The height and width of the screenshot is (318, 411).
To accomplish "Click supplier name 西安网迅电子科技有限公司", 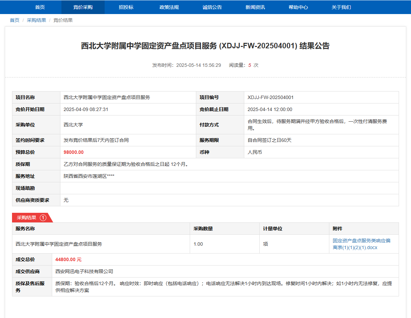I will [84, 271].
